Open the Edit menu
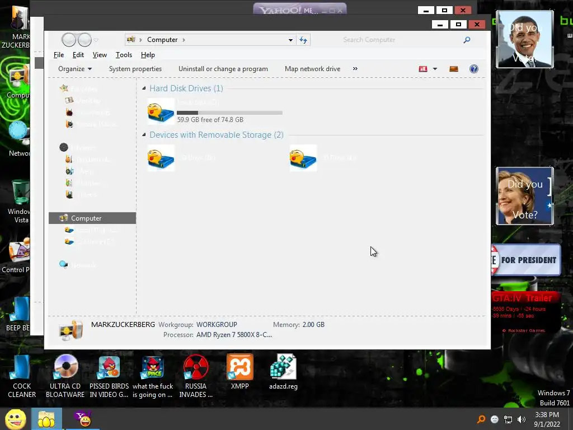This screenshot has width=573, height=430. coord(78,55)
